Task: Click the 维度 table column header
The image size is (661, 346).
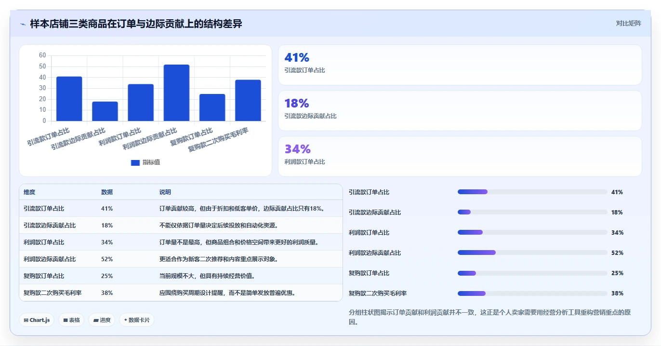Action: click(x=29, y=192)
